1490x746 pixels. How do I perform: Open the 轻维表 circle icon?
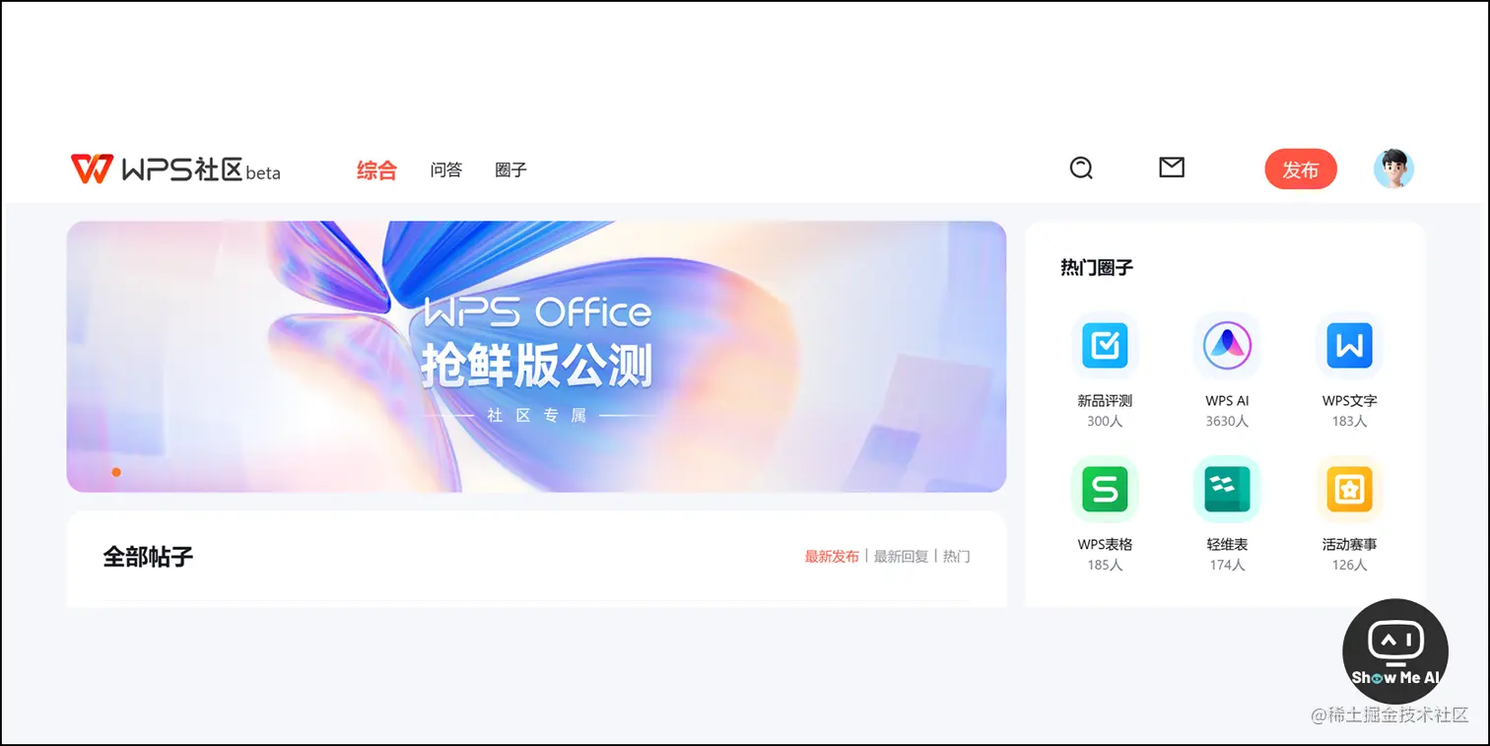(1227, 490)
